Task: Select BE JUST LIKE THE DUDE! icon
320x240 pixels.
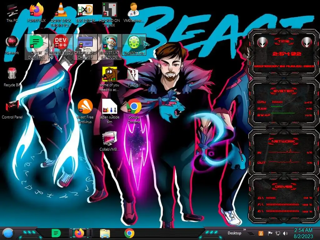Action: (x=109, y=47)
